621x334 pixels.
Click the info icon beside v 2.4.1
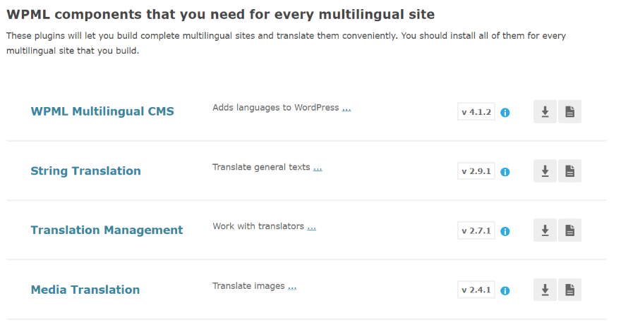(x=505, y=290)
